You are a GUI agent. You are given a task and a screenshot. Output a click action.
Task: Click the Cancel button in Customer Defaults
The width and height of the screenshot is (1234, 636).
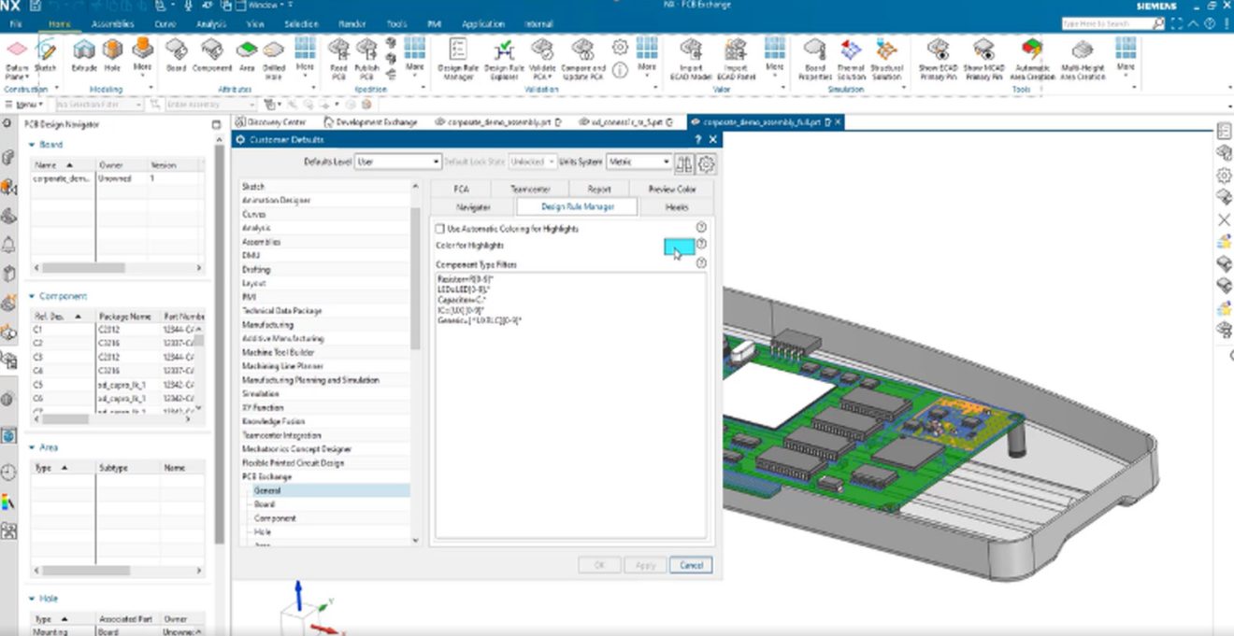point(692,565)
